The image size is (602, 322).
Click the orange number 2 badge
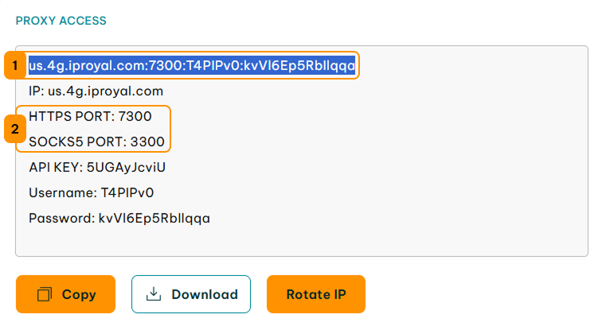point(15,129)
